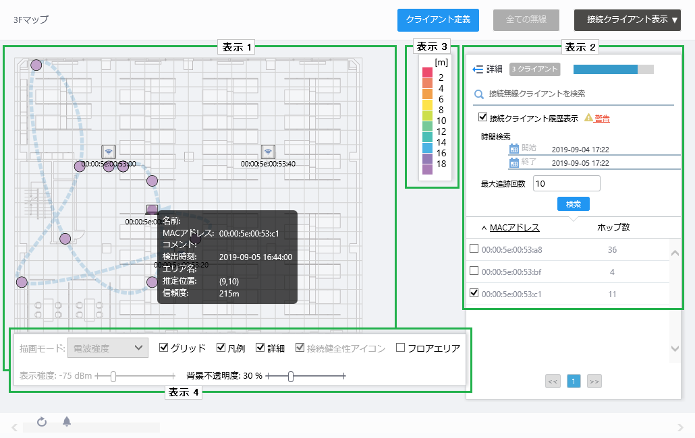Screen dimensions: 695x438
Task: Enable the フロアエリア checkbox
Action: pos(400,348)
